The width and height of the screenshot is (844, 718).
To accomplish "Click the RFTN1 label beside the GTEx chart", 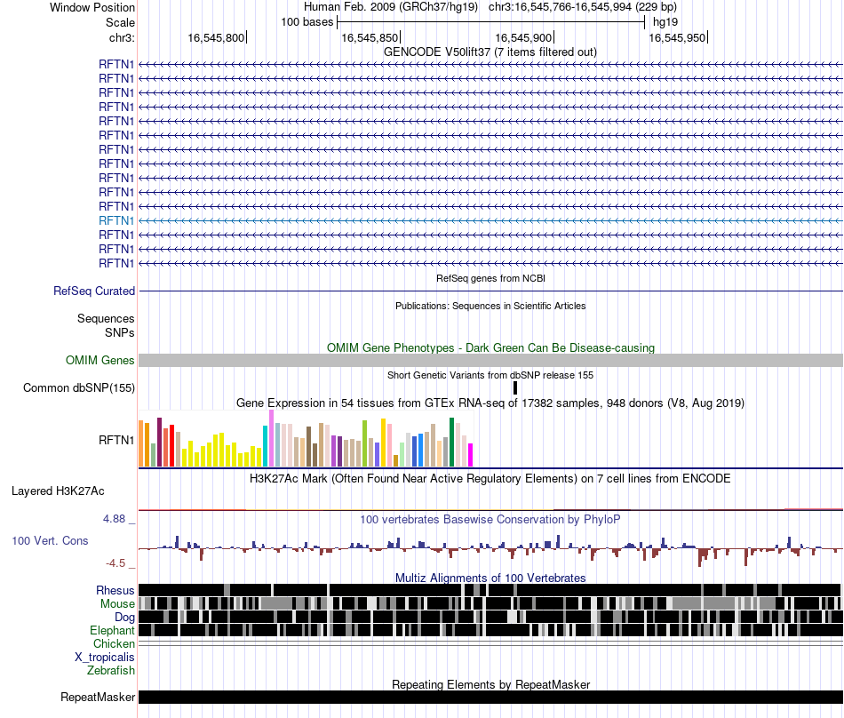I will [116, 440].
